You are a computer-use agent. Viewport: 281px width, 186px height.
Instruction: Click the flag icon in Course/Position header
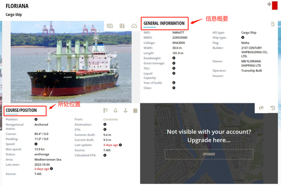click(105, 110)
